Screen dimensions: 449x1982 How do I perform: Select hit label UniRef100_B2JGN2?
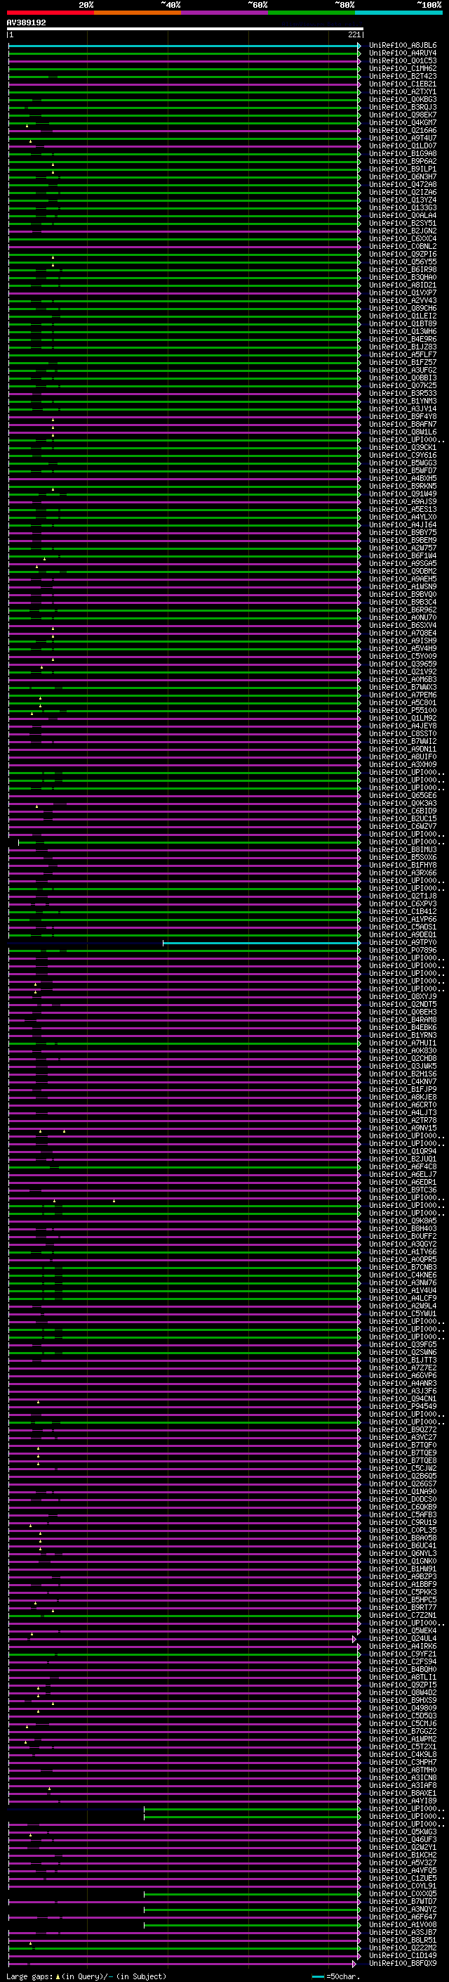(402, 231)
